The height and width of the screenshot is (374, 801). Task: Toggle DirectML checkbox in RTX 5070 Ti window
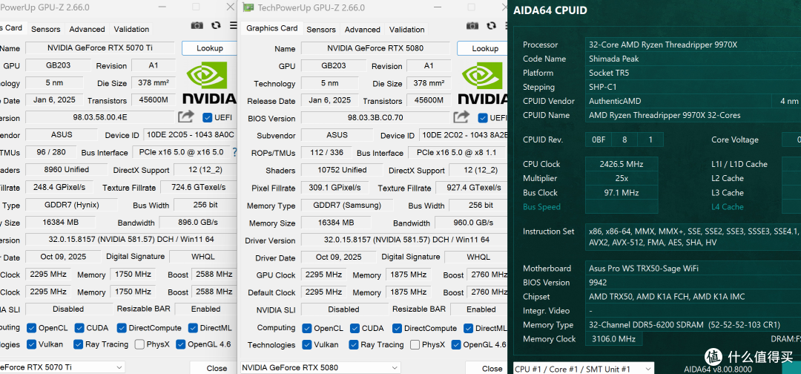click(193, 327)
